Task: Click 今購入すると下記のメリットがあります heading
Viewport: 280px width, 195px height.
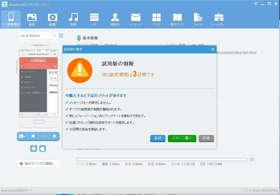Action: tap(96, 96)
